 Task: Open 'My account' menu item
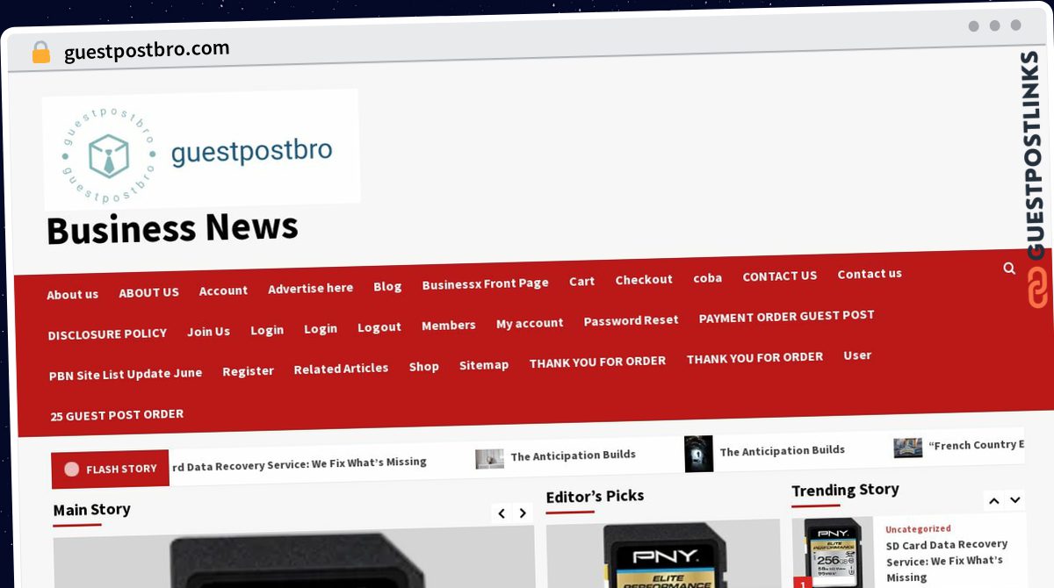pos(530,323)
